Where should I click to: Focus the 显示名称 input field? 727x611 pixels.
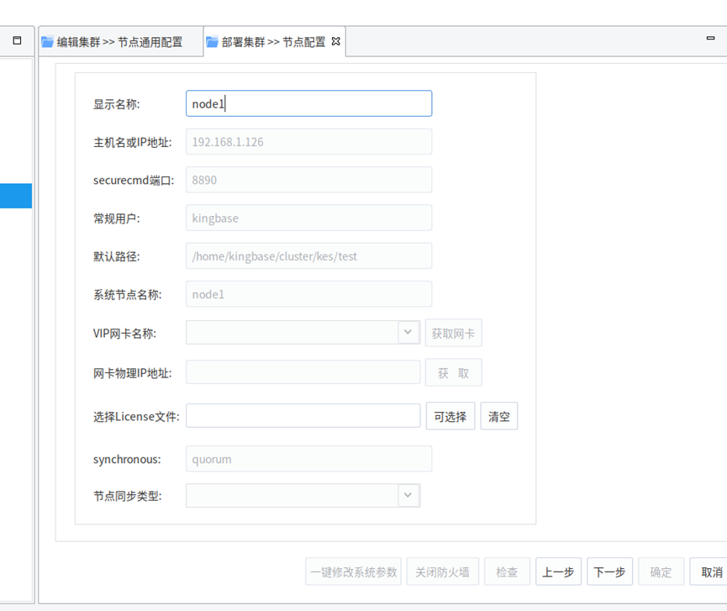pos(308,103)
